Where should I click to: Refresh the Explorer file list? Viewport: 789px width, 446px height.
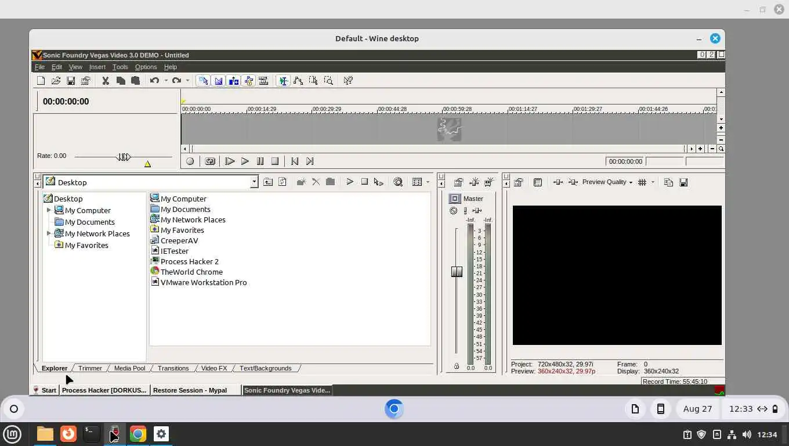(x=283, y=182)
